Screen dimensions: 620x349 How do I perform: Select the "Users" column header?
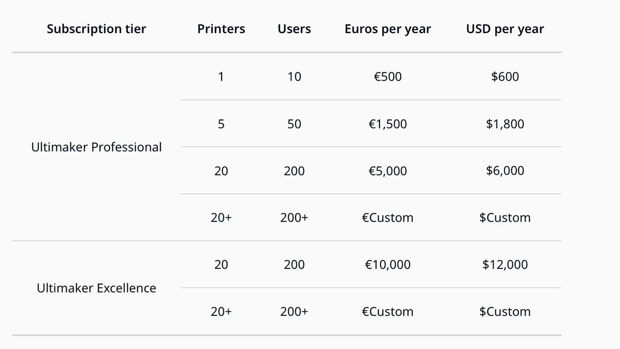(x=294, y=29)
